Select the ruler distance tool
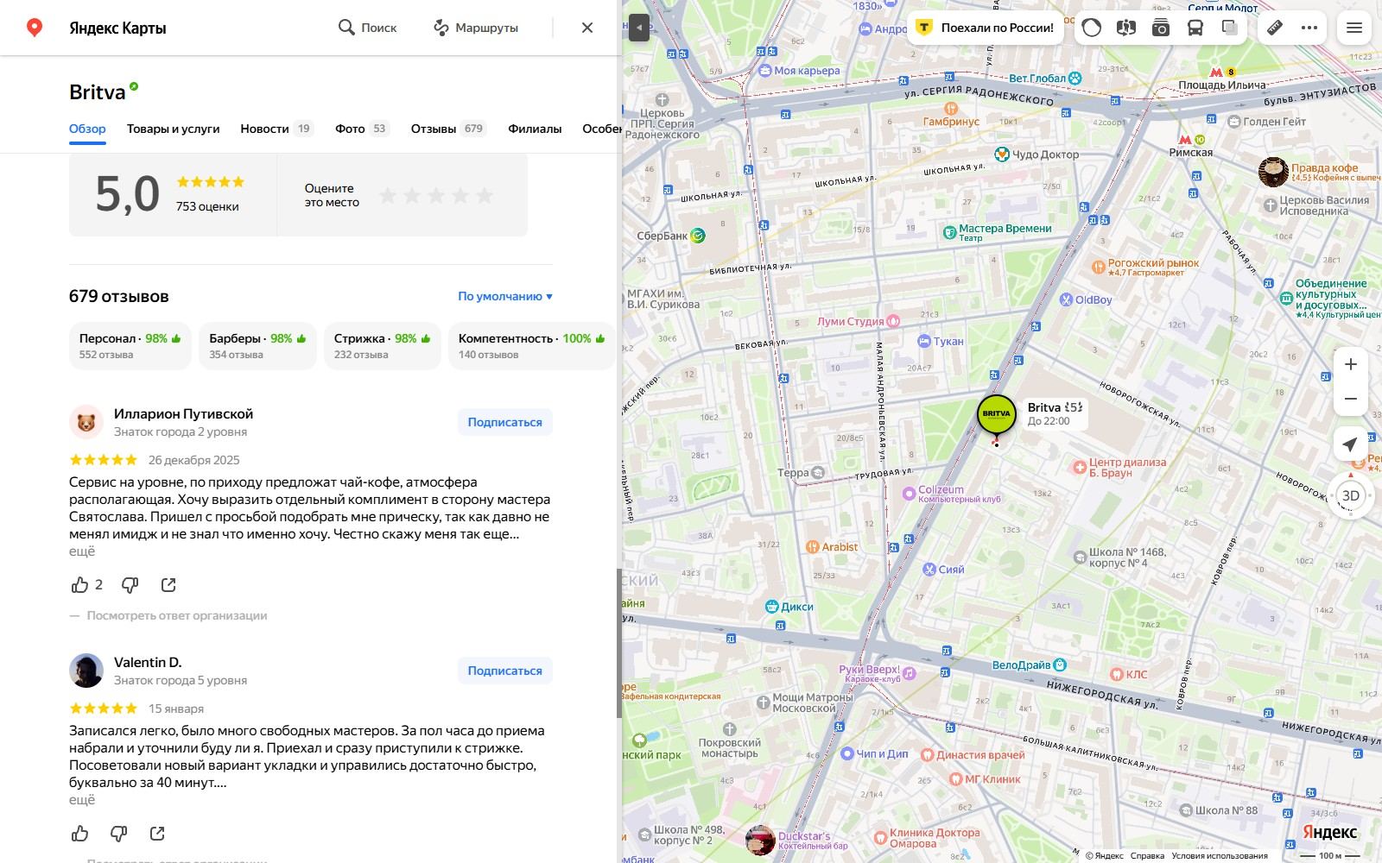 tap(1275, 28)
